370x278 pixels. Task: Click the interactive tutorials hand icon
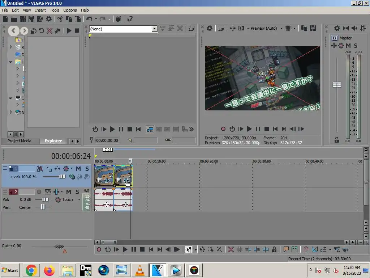pyautogui.click(x=119, y=19)
